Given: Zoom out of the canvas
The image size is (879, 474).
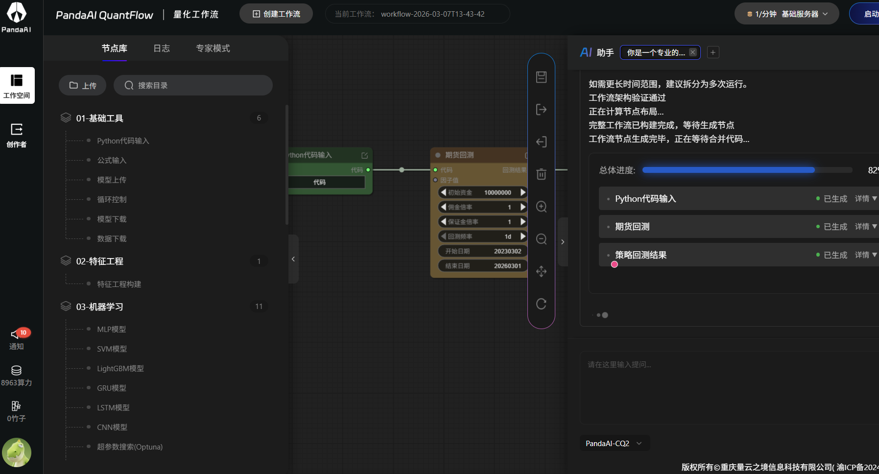Looking at the screenshot, I should (x=541, y=239).
